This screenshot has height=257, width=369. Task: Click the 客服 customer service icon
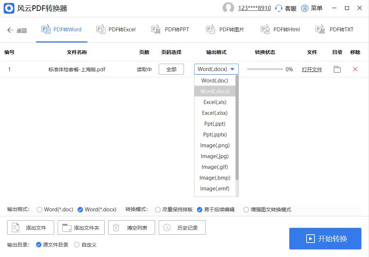point(278,8)
